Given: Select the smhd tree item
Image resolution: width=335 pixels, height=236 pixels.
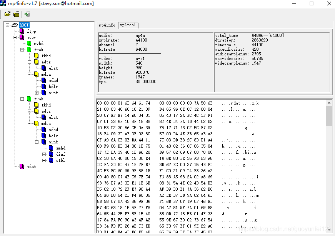Looking at the screenshot, I should coord(61,148).
